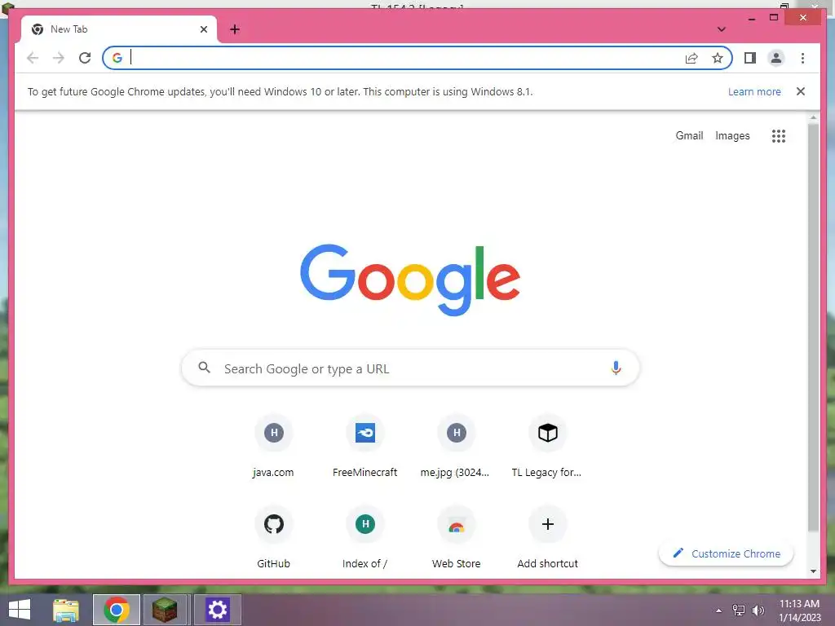Click the Search Google or type a URL box

click(x=410, y=368)
